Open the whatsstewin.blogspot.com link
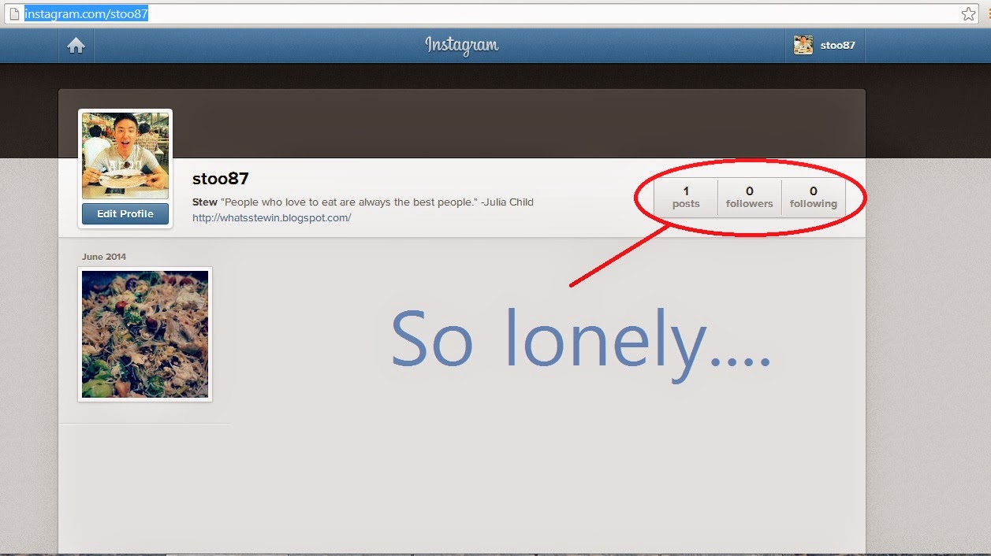 272,218
